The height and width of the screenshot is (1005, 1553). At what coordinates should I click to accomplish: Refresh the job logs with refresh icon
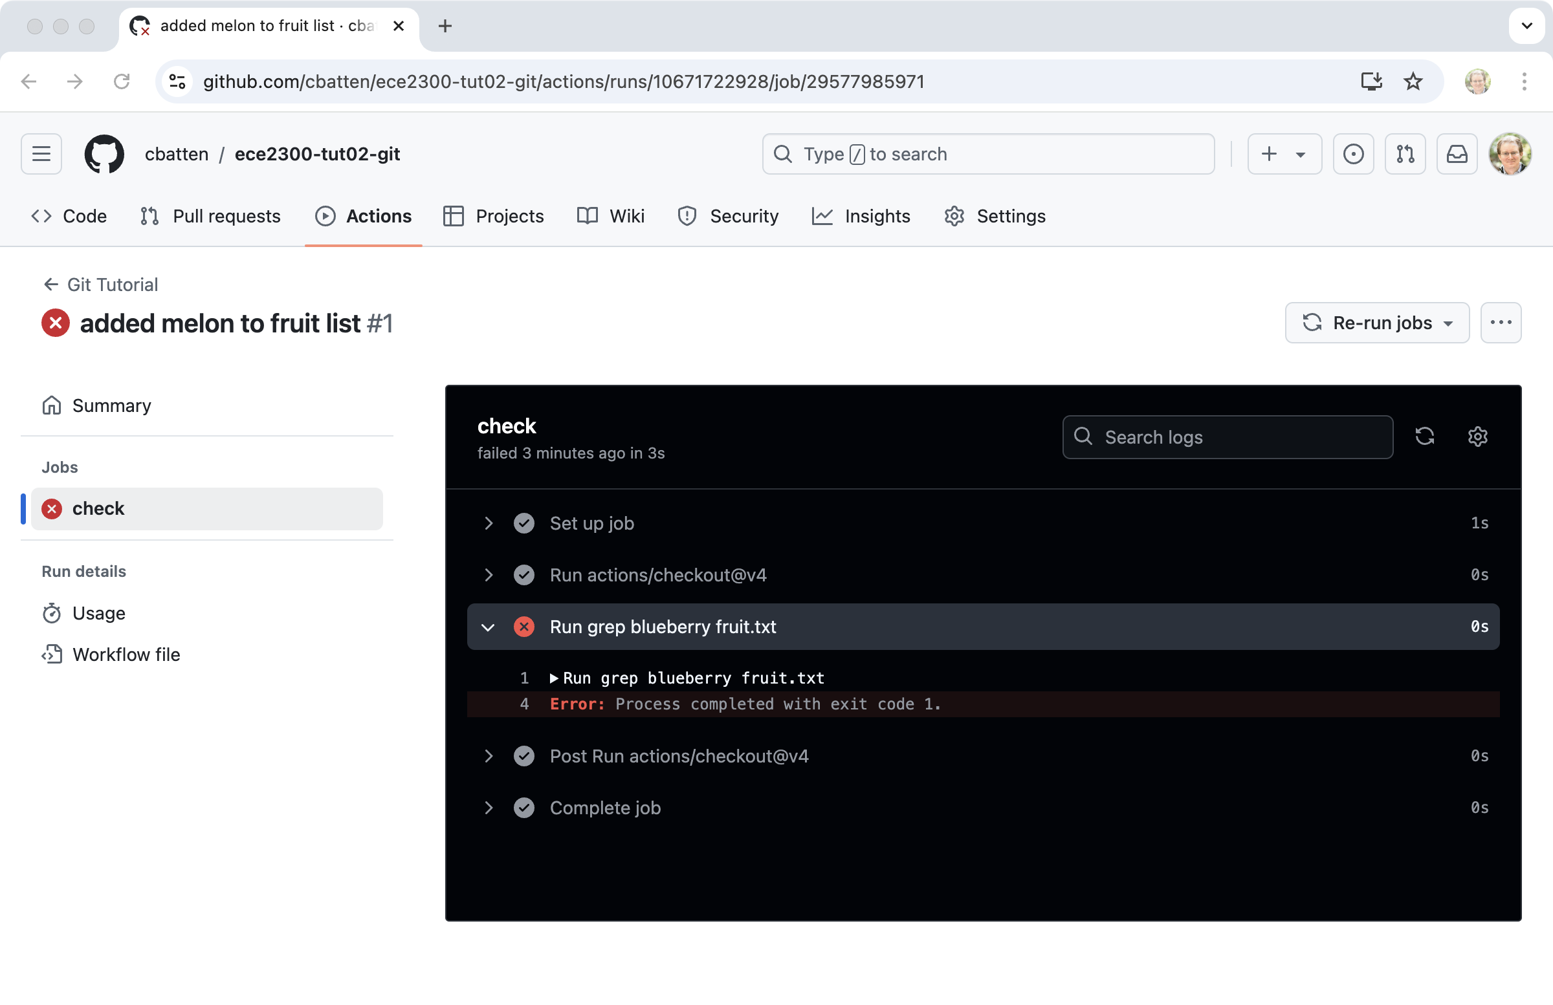point(1424,437)
